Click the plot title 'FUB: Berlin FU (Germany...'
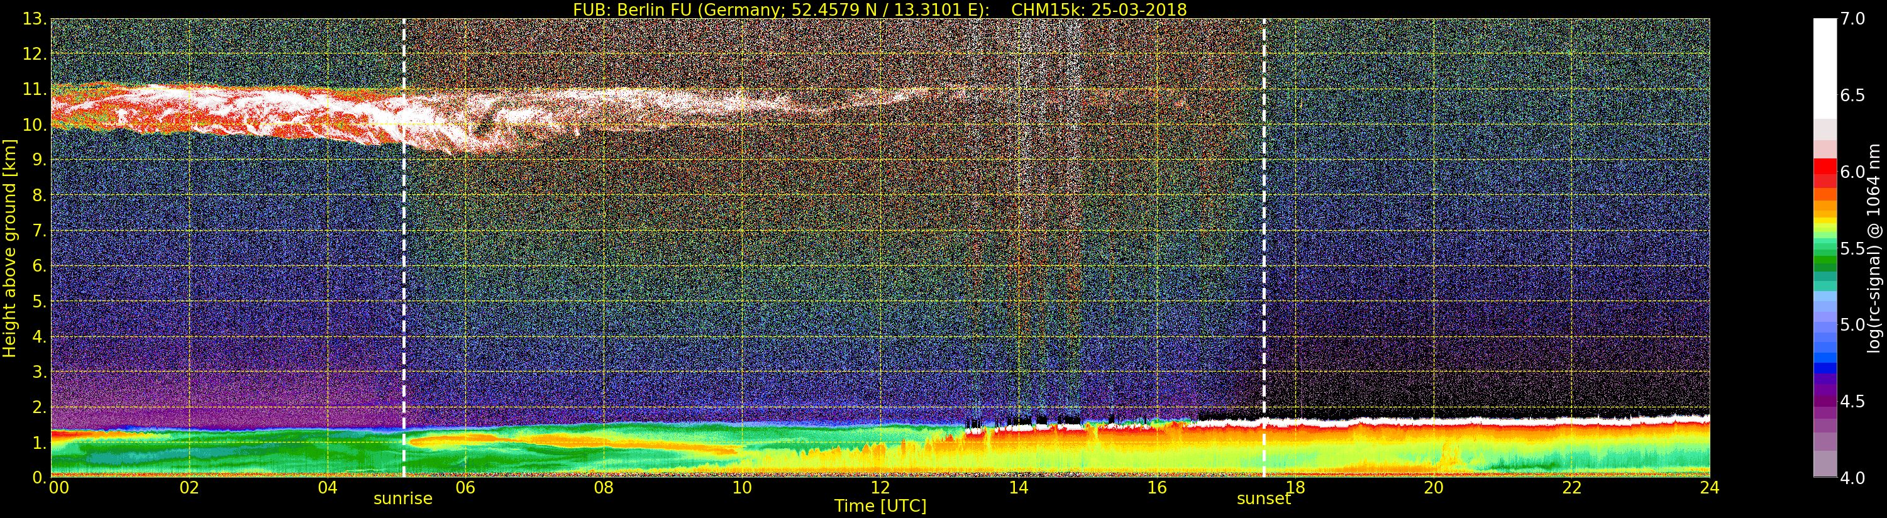 (880, 9)
